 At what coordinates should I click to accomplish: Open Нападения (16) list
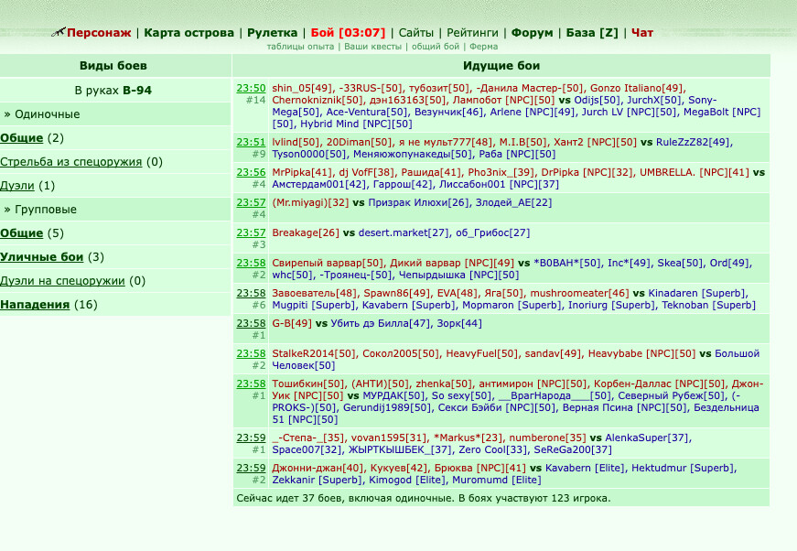[x=35, y=305]
